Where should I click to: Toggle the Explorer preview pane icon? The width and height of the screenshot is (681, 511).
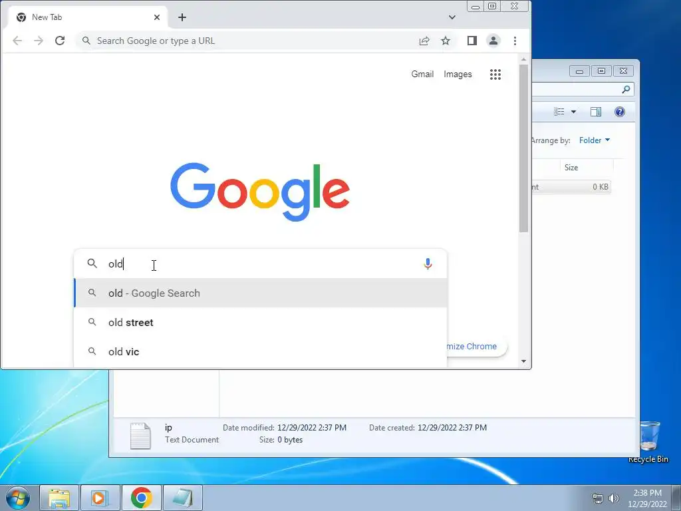[596, 112]
